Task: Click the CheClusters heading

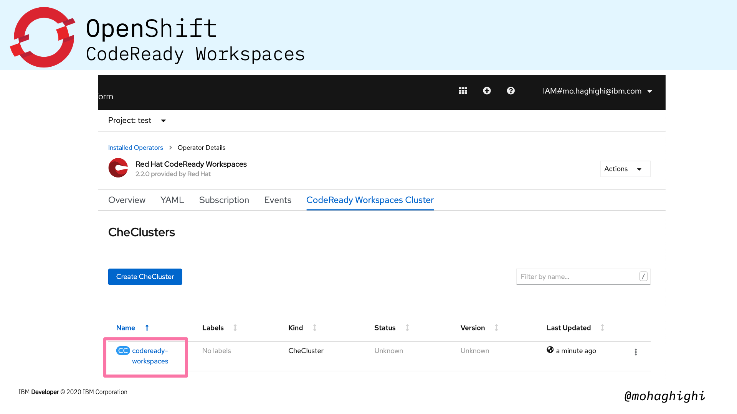Action: point(141,232)
